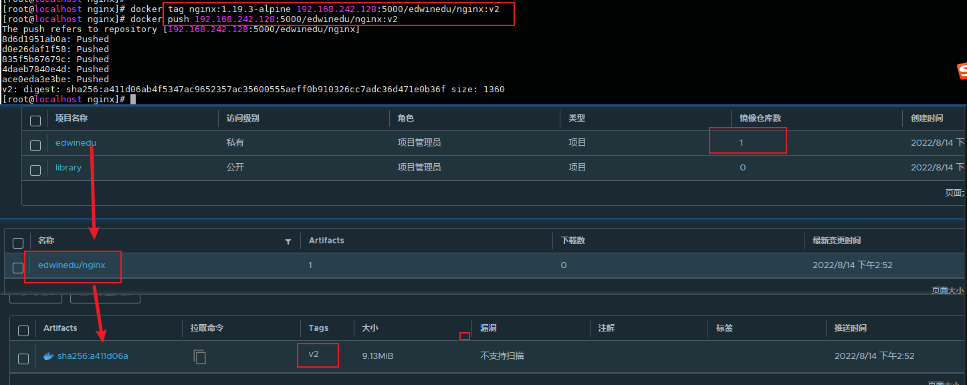Click the v2 digest sha256 line in the terminal
The image size is (967, 385).
(253, 89)
